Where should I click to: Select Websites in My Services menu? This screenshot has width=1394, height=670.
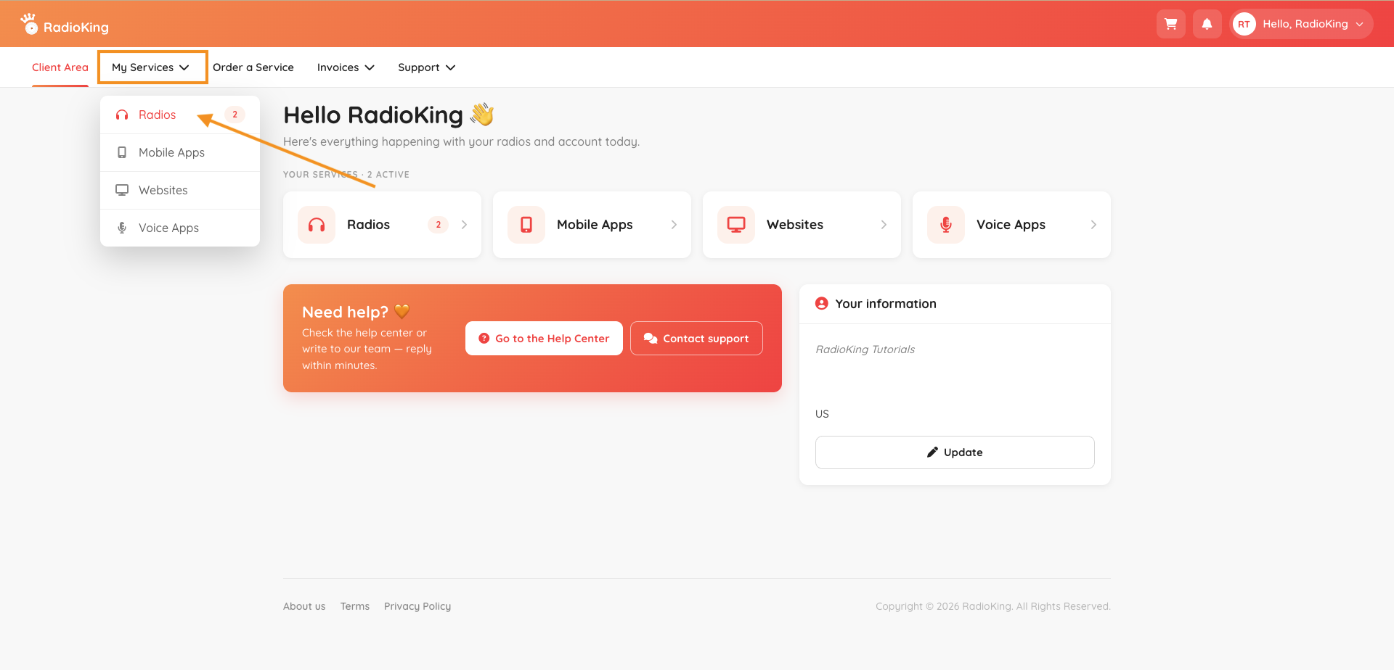pos(180,190)
